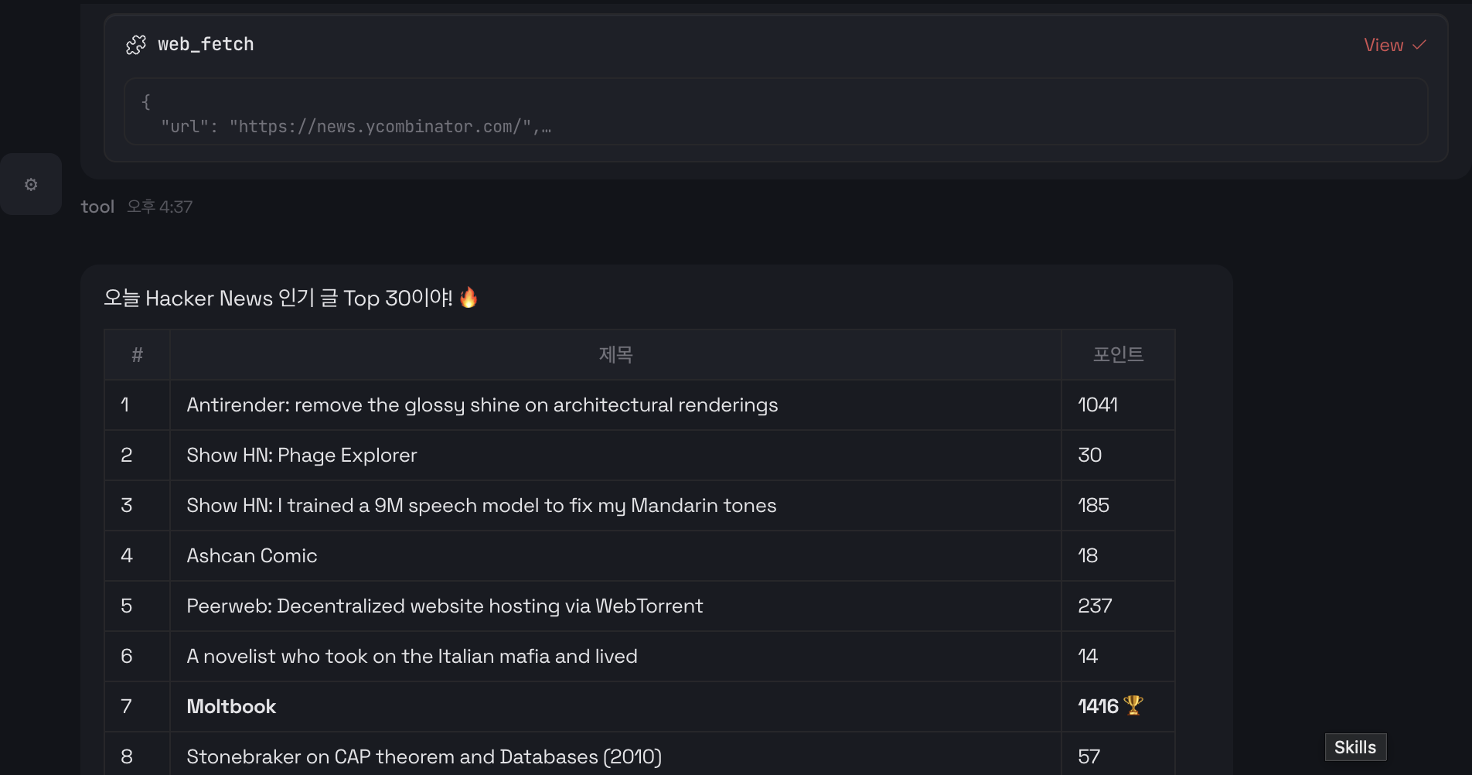This screenshot has width=1472, height=775.
Task: Click the '#' column header
Action: (138, 354)
